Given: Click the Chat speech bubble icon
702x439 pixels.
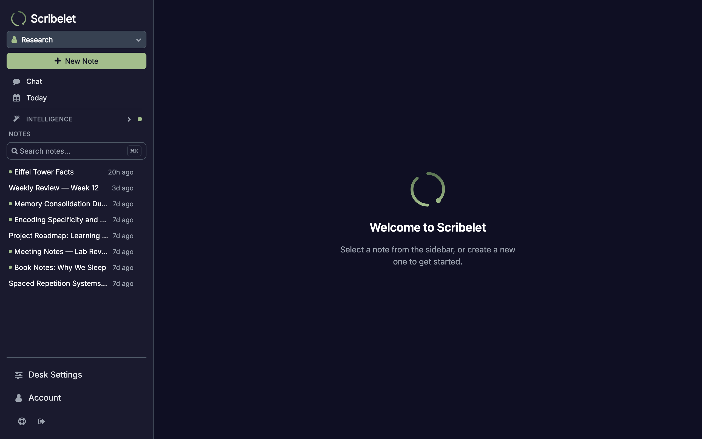Looking at the screenshot, I should coord(16,82).
